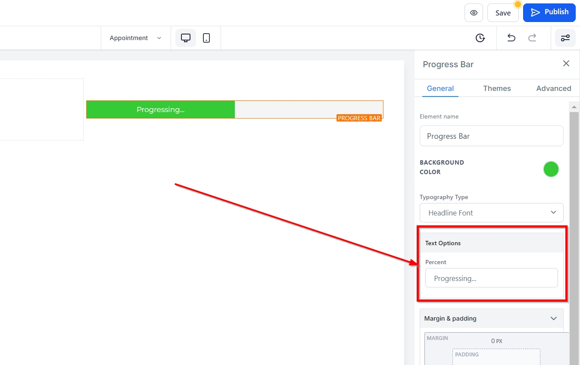The image size is (580, 365).
Task: Switch to desktop view mode
Action: pyautogui.click(x=186, y=38)
